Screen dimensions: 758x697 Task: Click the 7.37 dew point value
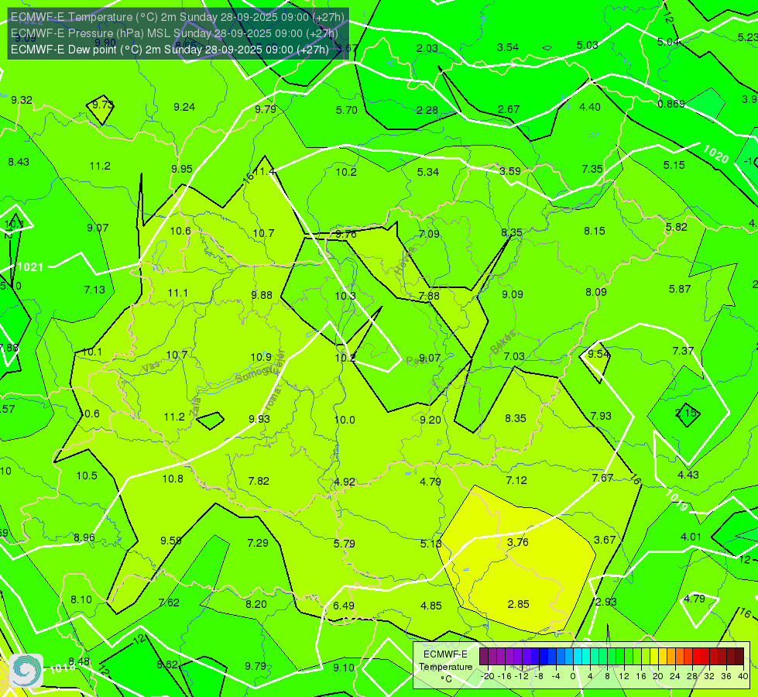tap(683, 351)
